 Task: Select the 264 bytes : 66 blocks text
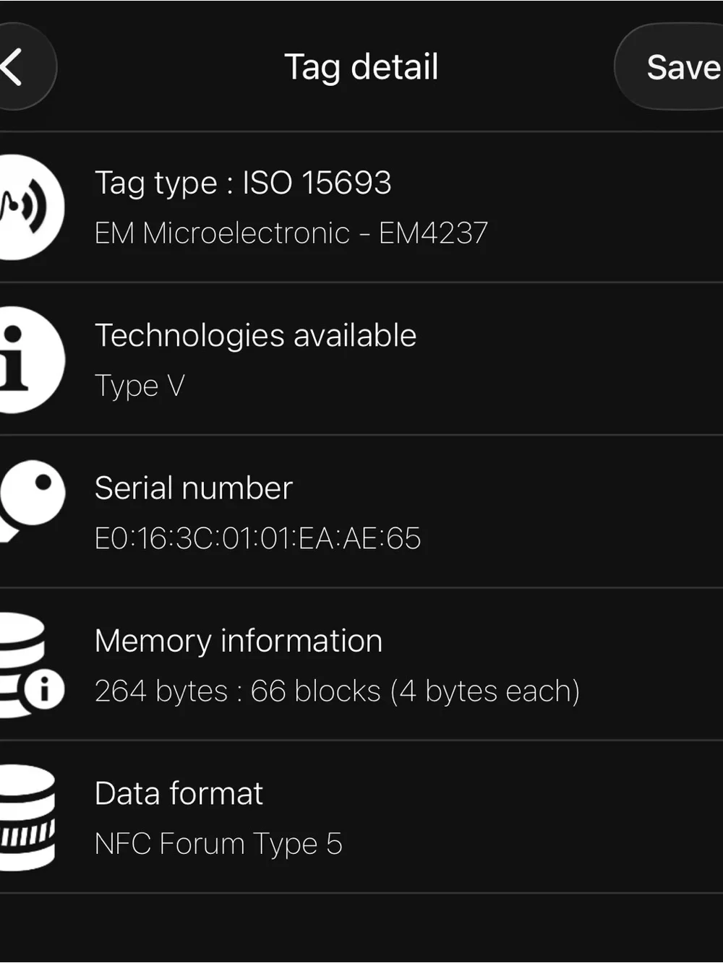click(x=237, y=691)
